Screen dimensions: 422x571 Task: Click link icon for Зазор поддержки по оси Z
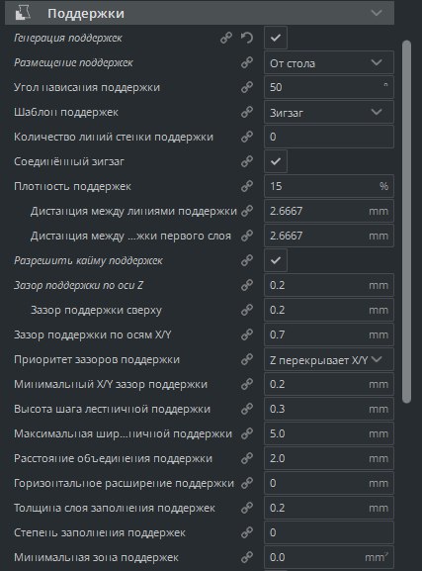247,285
